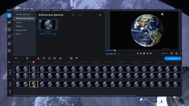Click the redo arrow icon
Image resolution: width=189 pixels, height=106 pixels.
22,58
